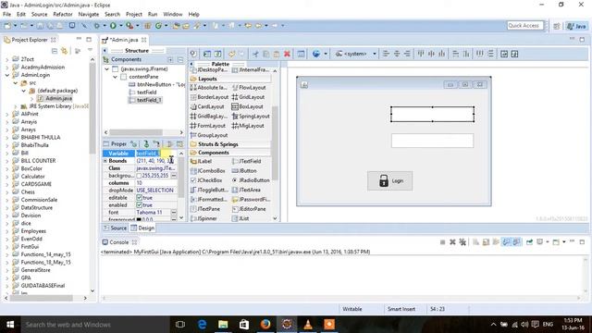Collapse the AdminLogin project node

[x=7, y=75]
